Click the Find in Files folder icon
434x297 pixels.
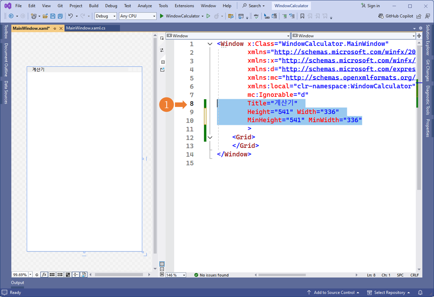point(231,16)
